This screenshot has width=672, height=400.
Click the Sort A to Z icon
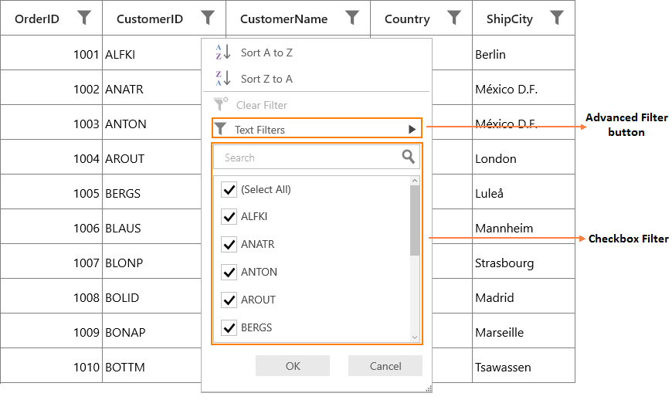point(223,53)
